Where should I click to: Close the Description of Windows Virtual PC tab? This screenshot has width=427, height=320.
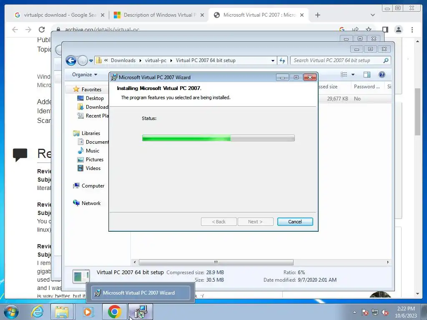[202, 15]
